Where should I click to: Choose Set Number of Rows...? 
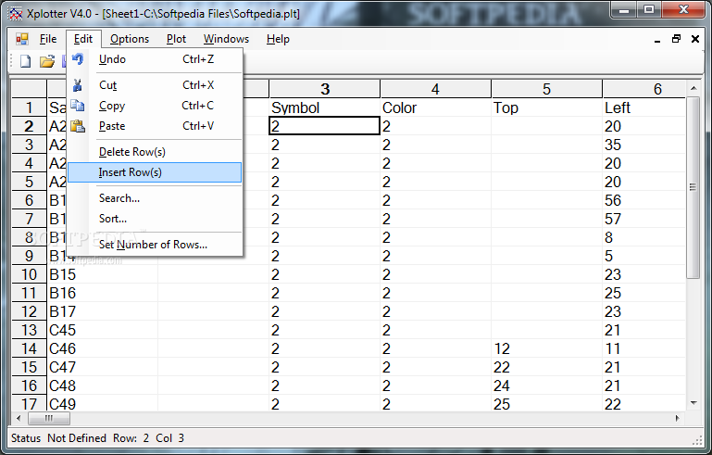pyautogui.click(x=155, y=245)
